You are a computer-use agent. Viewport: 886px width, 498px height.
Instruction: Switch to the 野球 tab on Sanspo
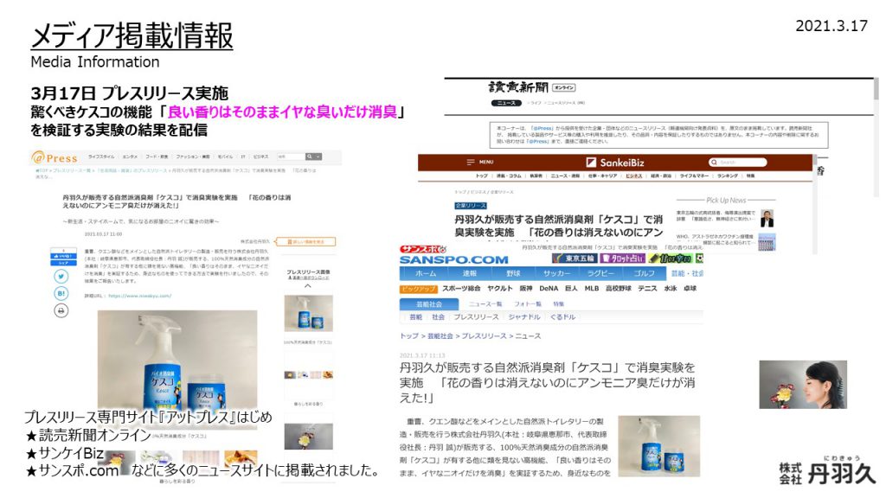click(x=513, y=273)
